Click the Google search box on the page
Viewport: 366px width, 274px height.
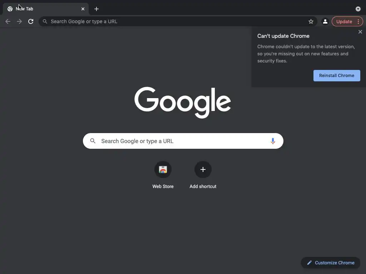click(x=183, y=141)
